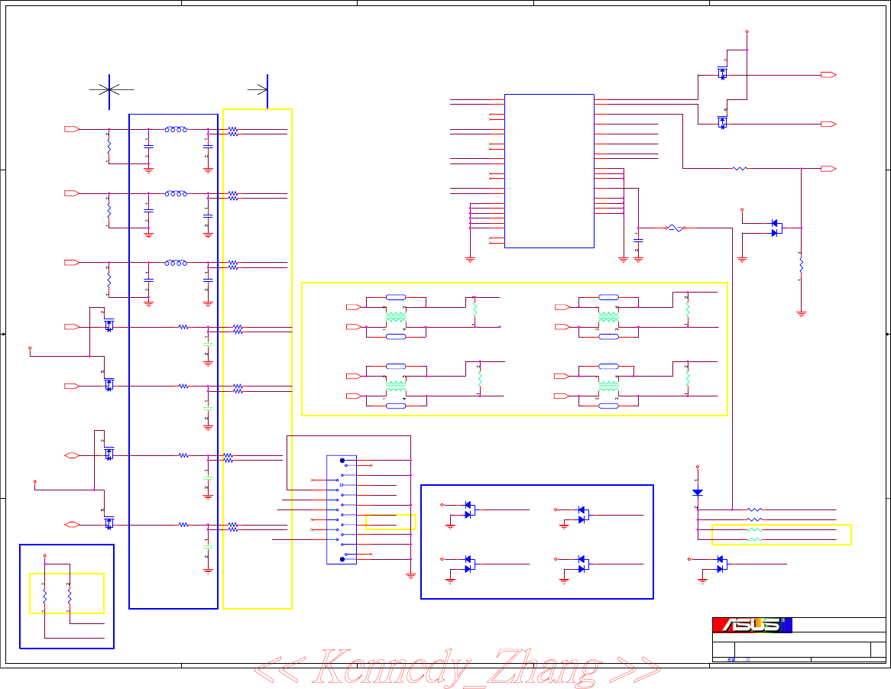
Task: Select the ground symbol beneath the connector
Action: [x=410, y=576]
